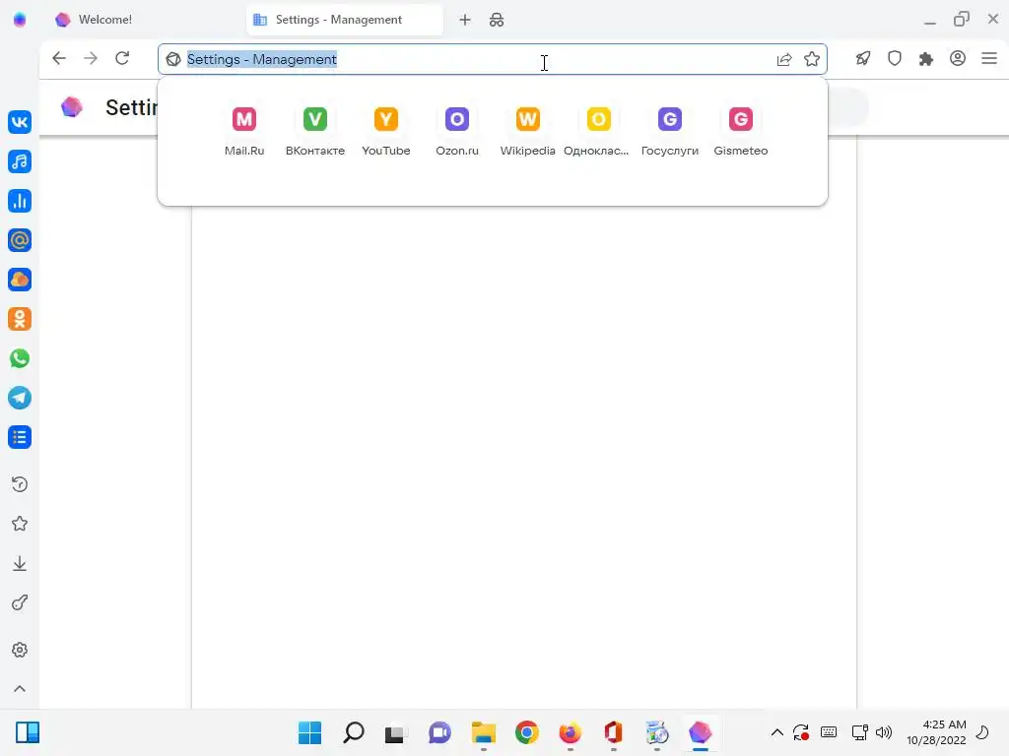Open the Gismeteo quick link
The width and height of the screenshot is (1009, 756).
click(x=741, y=132)
